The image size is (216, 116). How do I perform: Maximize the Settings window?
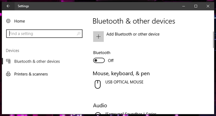tap(196, 6)
